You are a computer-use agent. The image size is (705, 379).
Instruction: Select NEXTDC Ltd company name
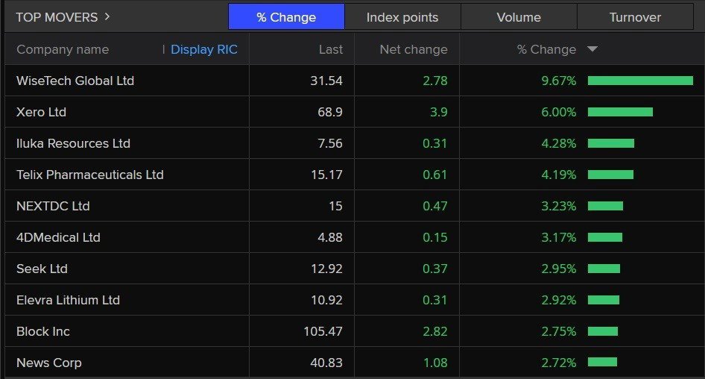point(53,206)
